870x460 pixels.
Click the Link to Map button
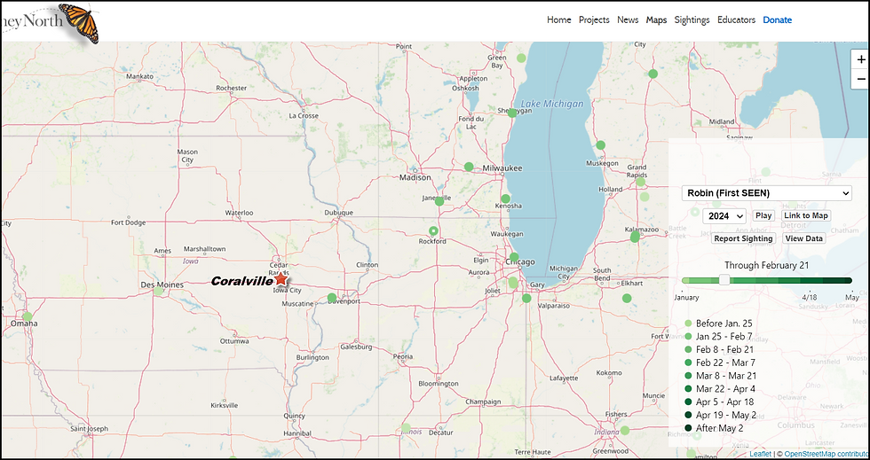806,215
